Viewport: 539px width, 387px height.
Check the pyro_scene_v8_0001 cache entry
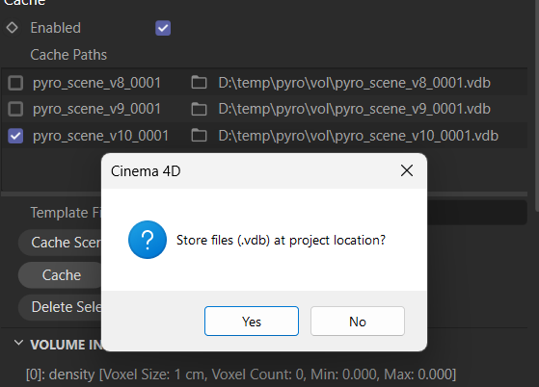pos(15,83)
